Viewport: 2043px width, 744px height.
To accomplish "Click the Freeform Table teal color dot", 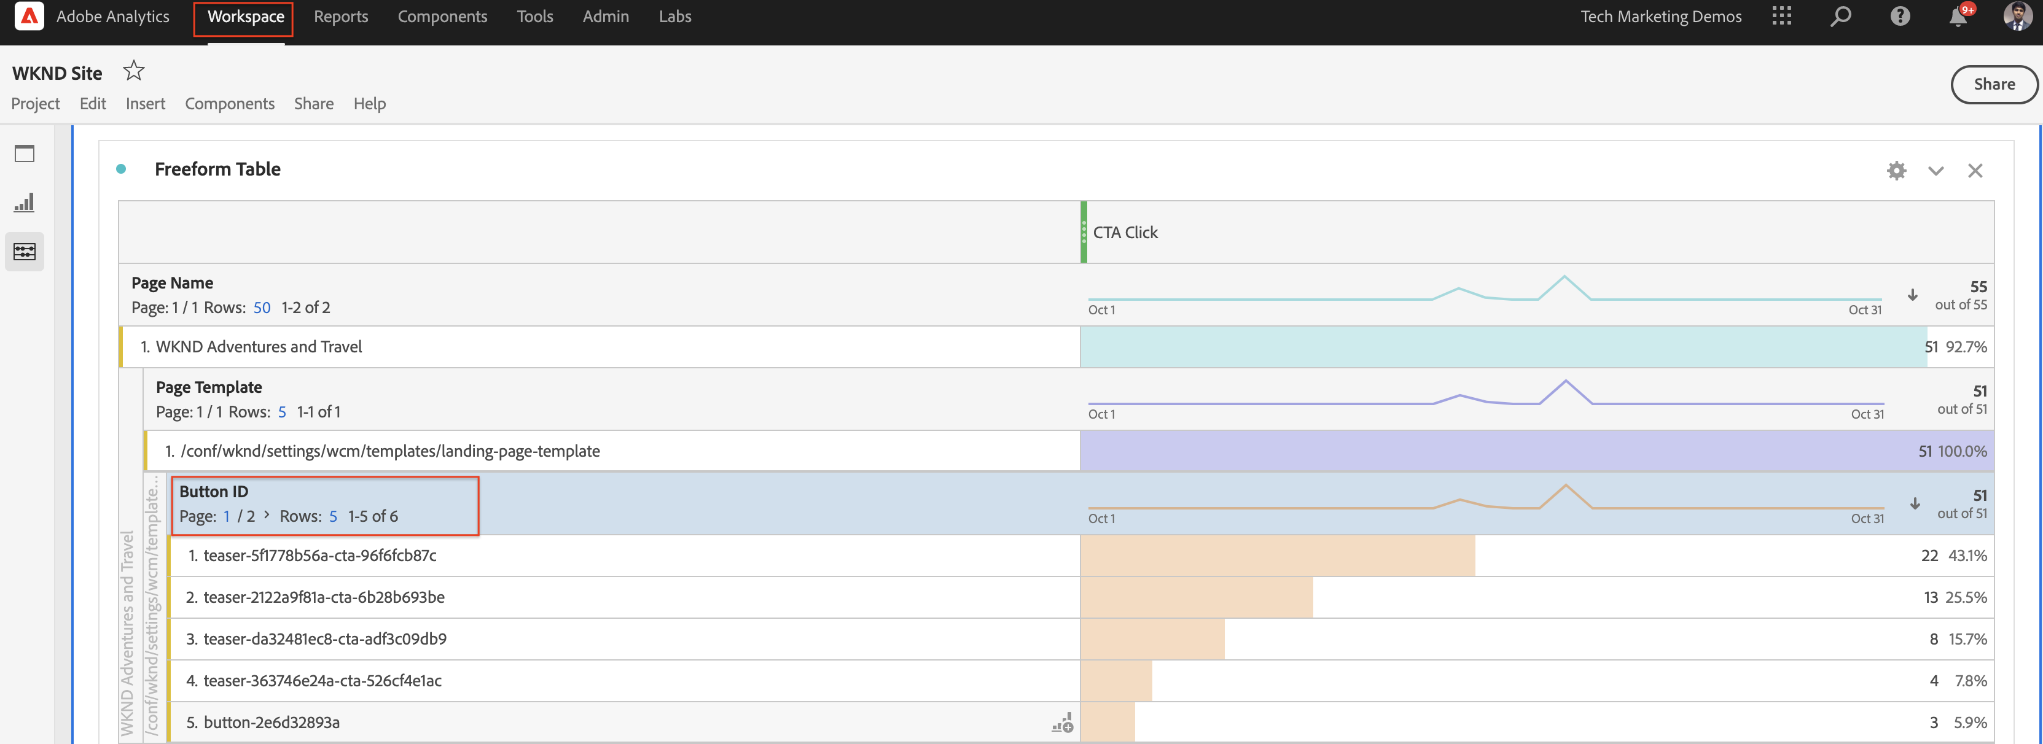I will 122,169.
